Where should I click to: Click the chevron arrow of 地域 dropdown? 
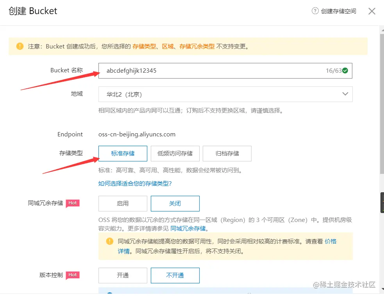pyautogui.click(x=345, y=94)
